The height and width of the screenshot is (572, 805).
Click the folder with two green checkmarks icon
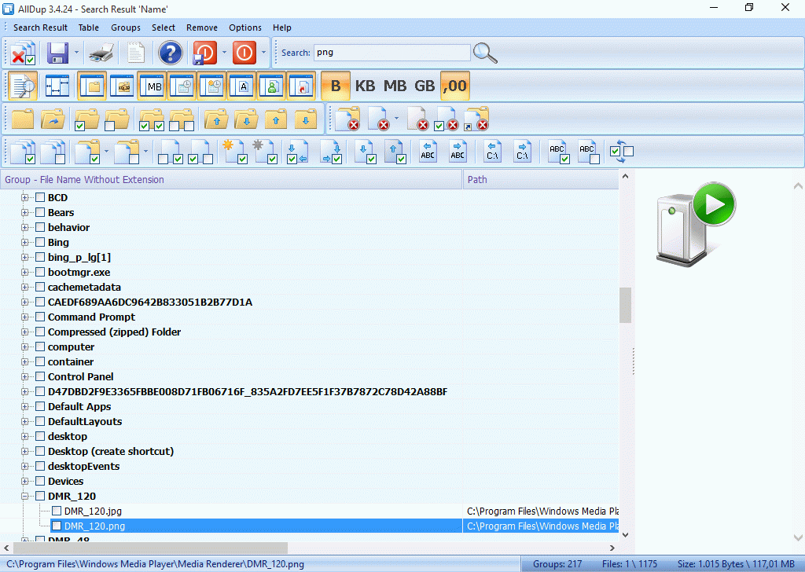[x=152, y=119]
